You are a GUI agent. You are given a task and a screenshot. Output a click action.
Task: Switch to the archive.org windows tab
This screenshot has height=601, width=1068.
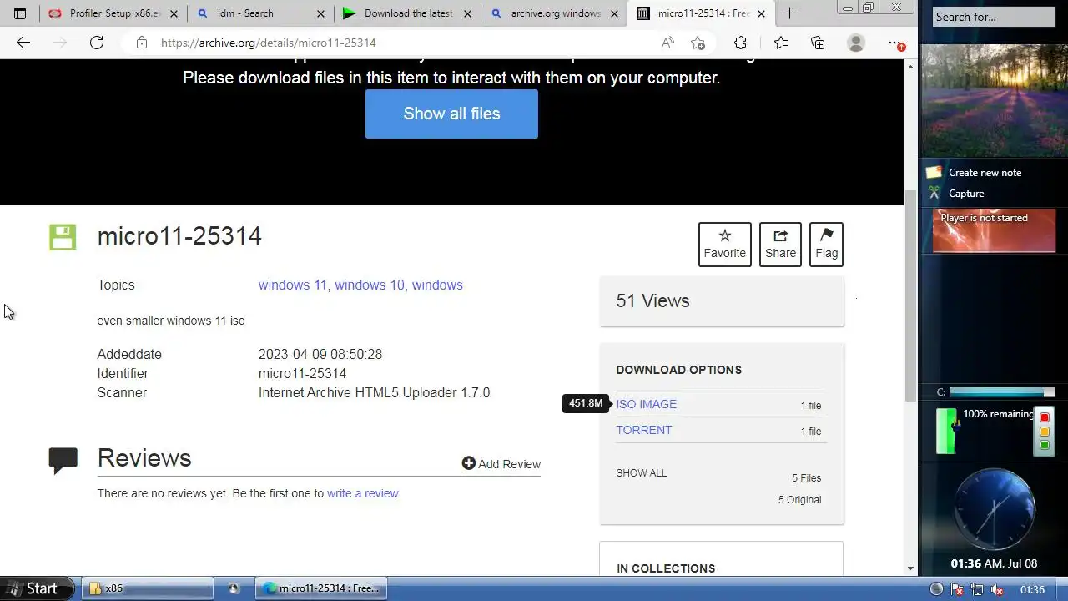pyautogui.click(x=555, y=13)
